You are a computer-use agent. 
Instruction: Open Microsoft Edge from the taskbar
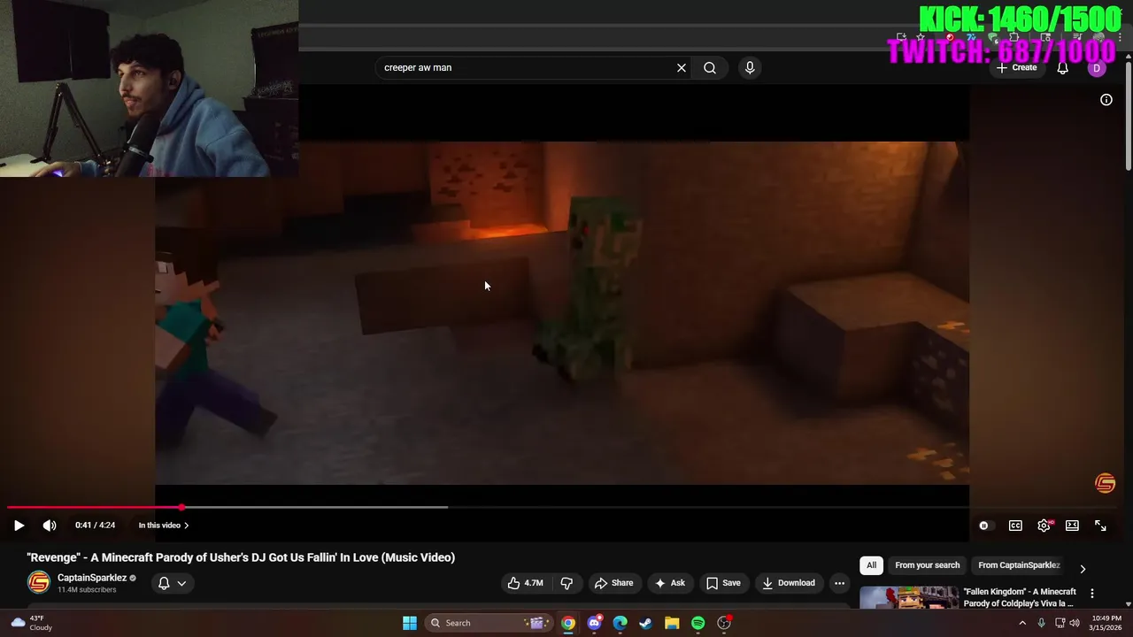pos(620,623)
